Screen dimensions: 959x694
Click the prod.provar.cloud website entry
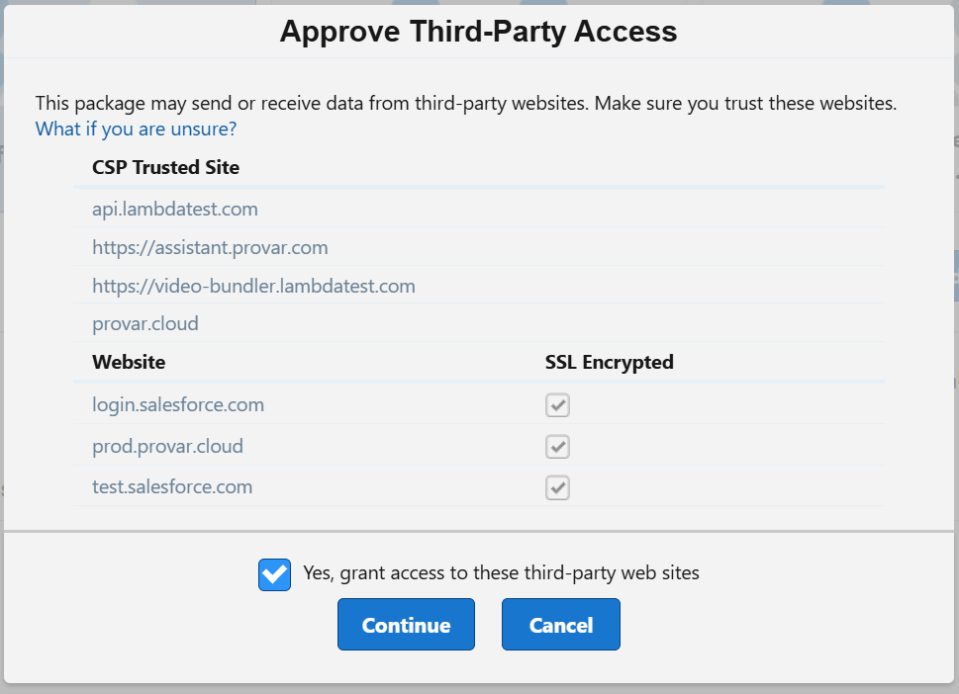tap(167, 447)
